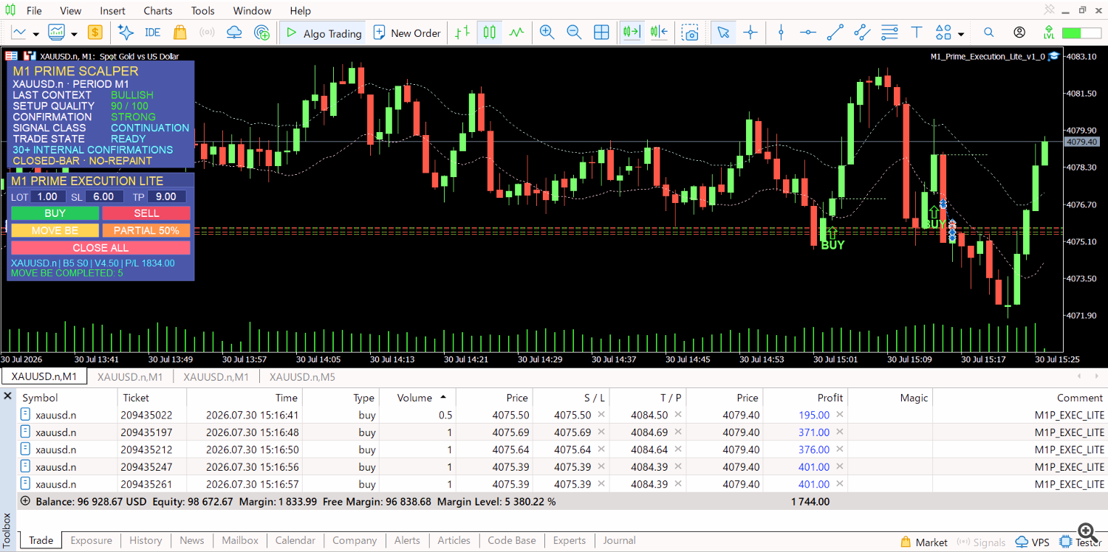Click the CLOSE ALL button

pos(100,248)
